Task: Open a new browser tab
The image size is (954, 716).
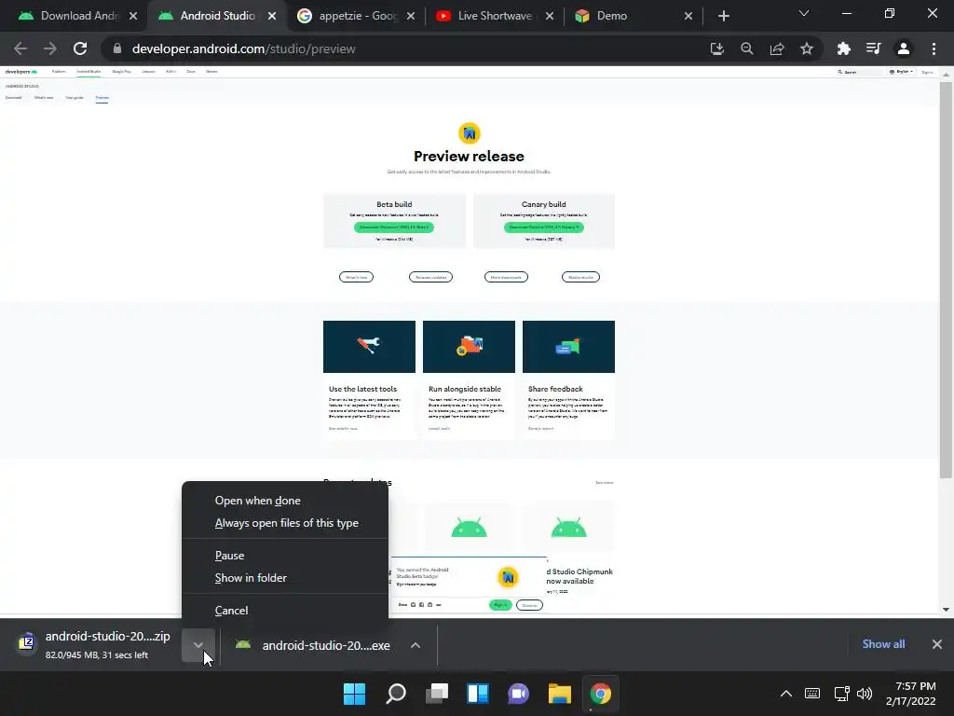Action: tap(723, 16)
